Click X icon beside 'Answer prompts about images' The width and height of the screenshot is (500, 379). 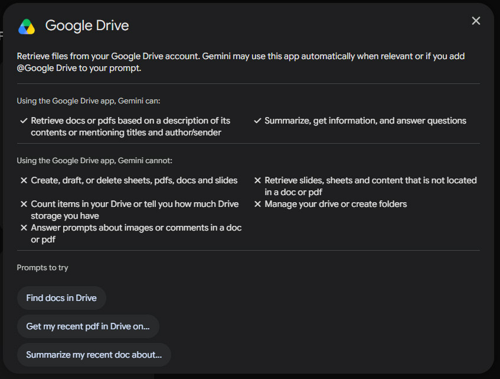click(x=24, y=228)
